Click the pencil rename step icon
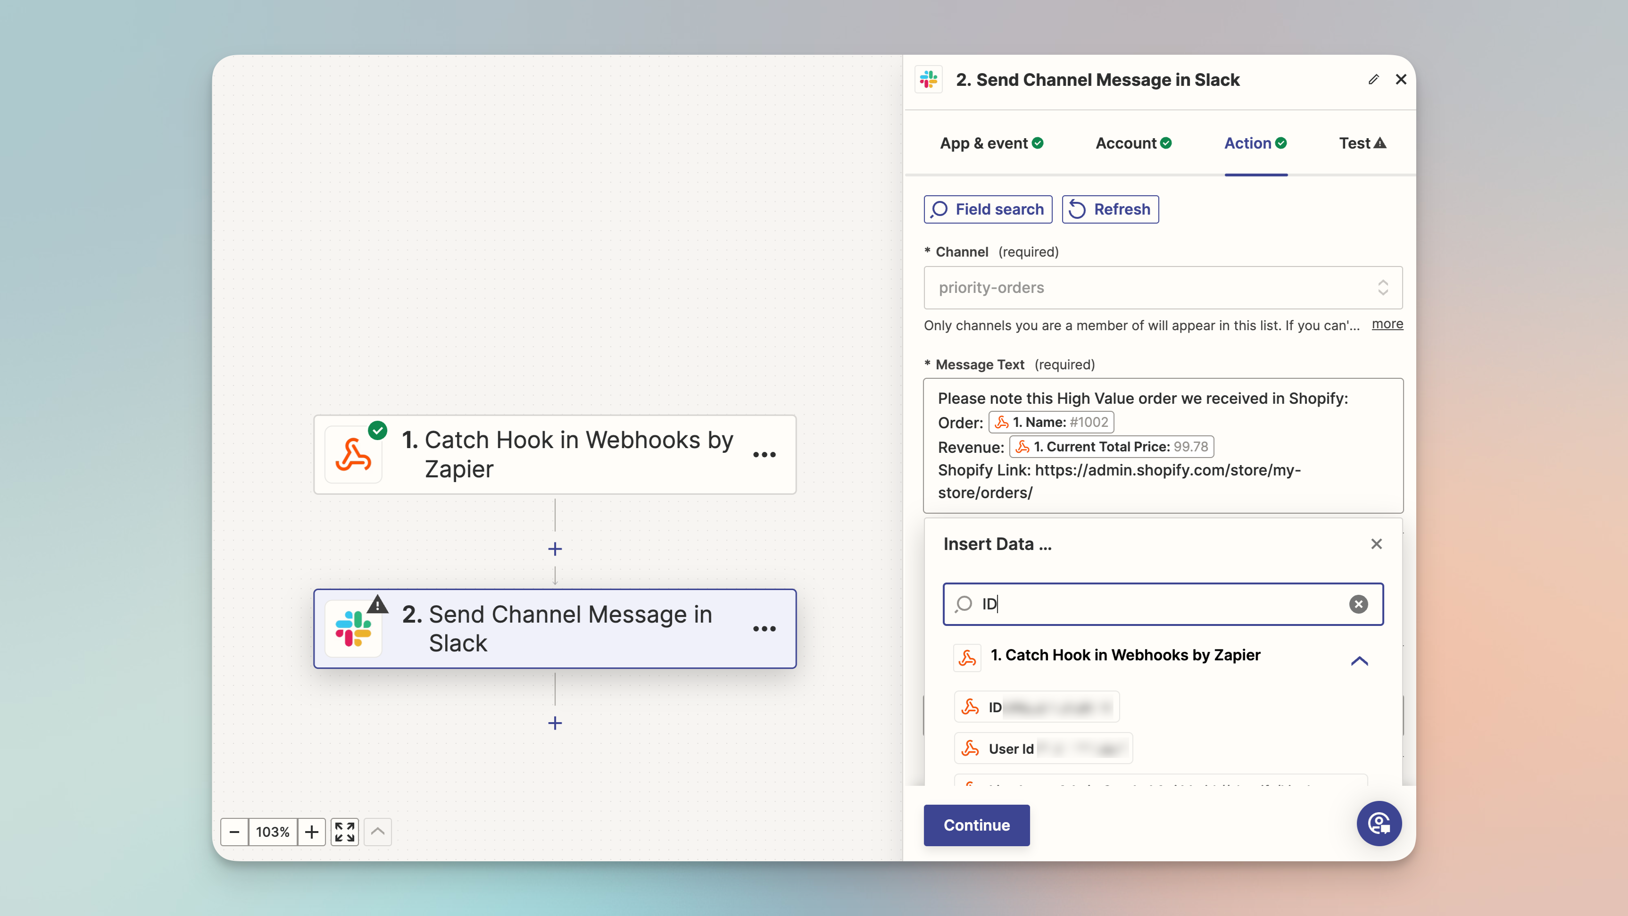The height and width of the screenshot is (916, 1628). [x=1373, y=80]
